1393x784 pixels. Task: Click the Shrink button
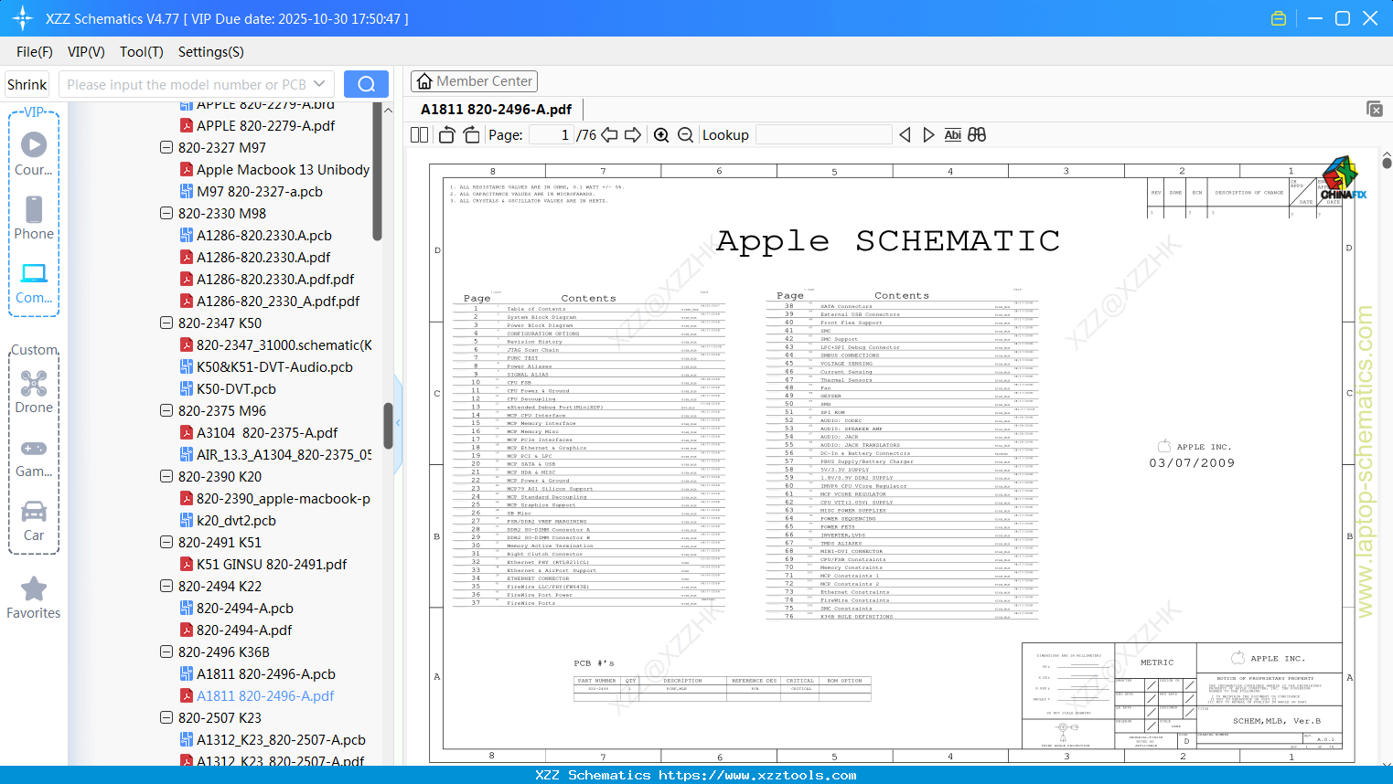(27, 84)
